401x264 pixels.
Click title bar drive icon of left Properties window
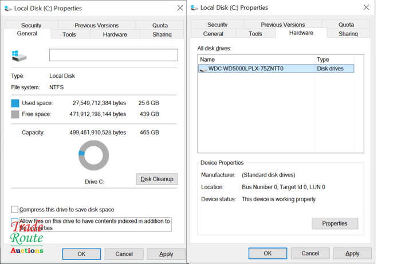point(8,9)
